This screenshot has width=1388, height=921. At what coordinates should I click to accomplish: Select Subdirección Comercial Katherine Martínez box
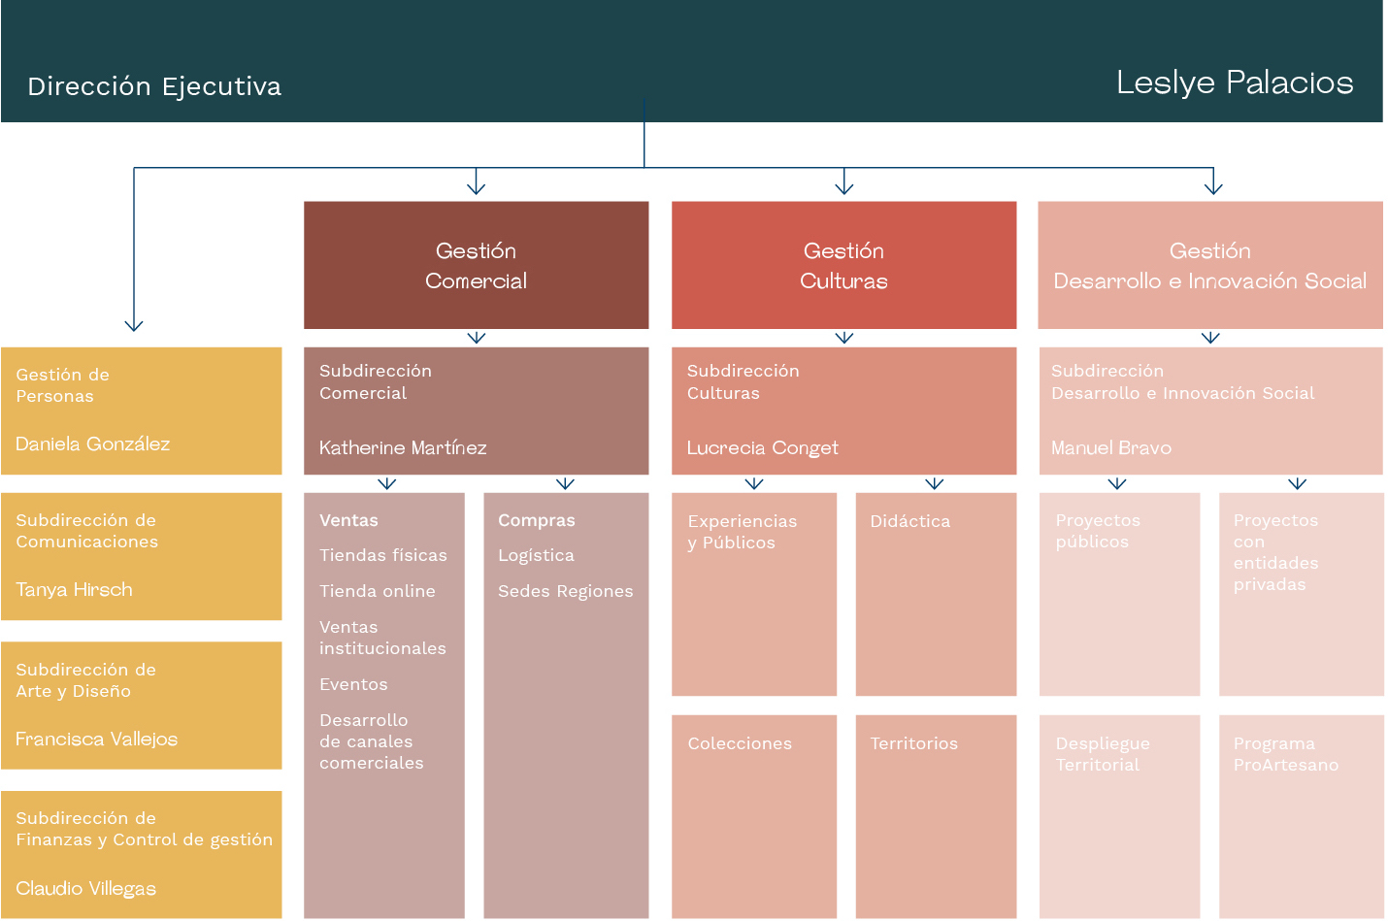pos(476,411)
